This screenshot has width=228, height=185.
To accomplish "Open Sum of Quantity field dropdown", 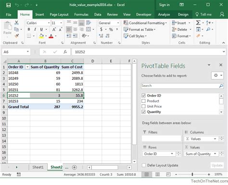I will 215,154.
